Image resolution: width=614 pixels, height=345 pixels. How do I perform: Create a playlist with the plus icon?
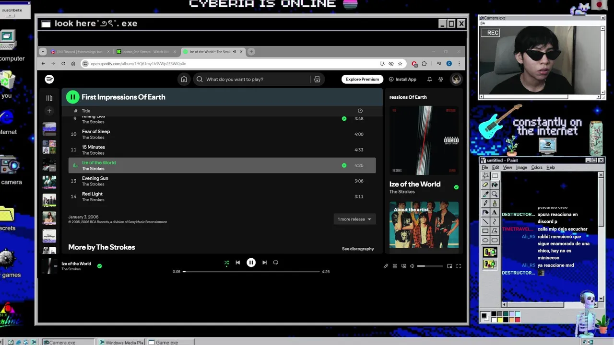tap(49, 111)
